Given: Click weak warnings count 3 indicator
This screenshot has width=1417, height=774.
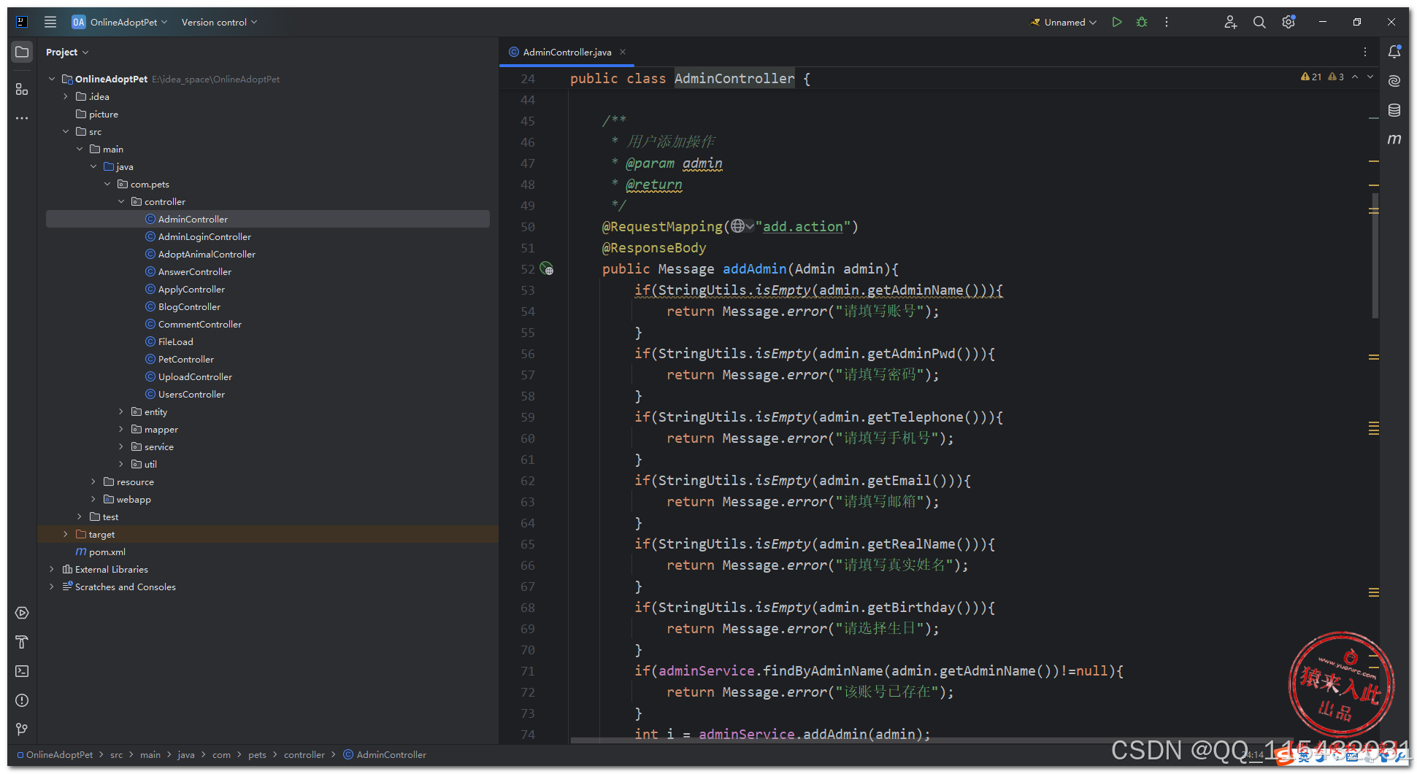Looking at the screenshot, I should pos(1336,77).
